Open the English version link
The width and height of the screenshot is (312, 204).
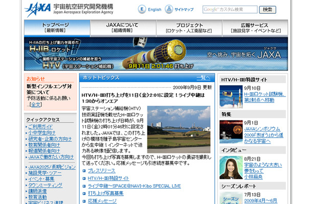coord(154,9)
